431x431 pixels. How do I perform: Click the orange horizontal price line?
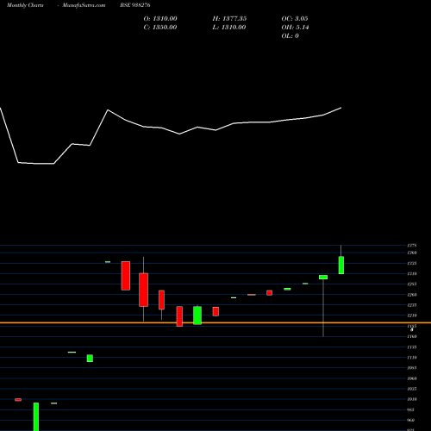click(x=215, y=323)
